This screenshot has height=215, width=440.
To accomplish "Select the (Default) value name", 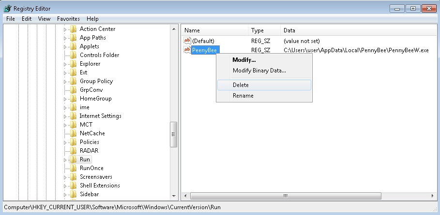I will click(203, 41).
